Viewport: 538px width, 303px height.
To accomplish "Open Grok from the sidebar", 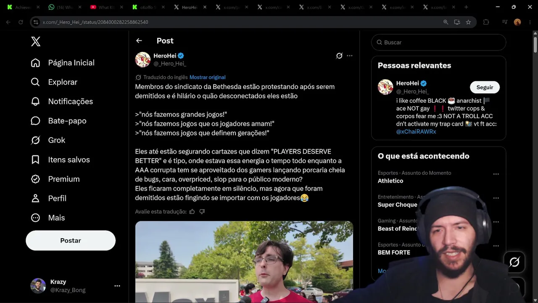I will pos(48,140).
